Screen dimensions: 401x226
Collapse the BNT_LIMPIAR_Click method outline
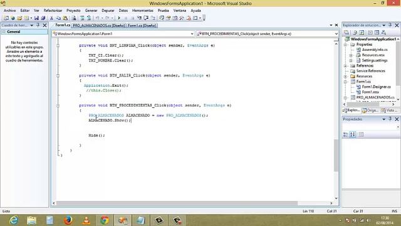point(58,46)
